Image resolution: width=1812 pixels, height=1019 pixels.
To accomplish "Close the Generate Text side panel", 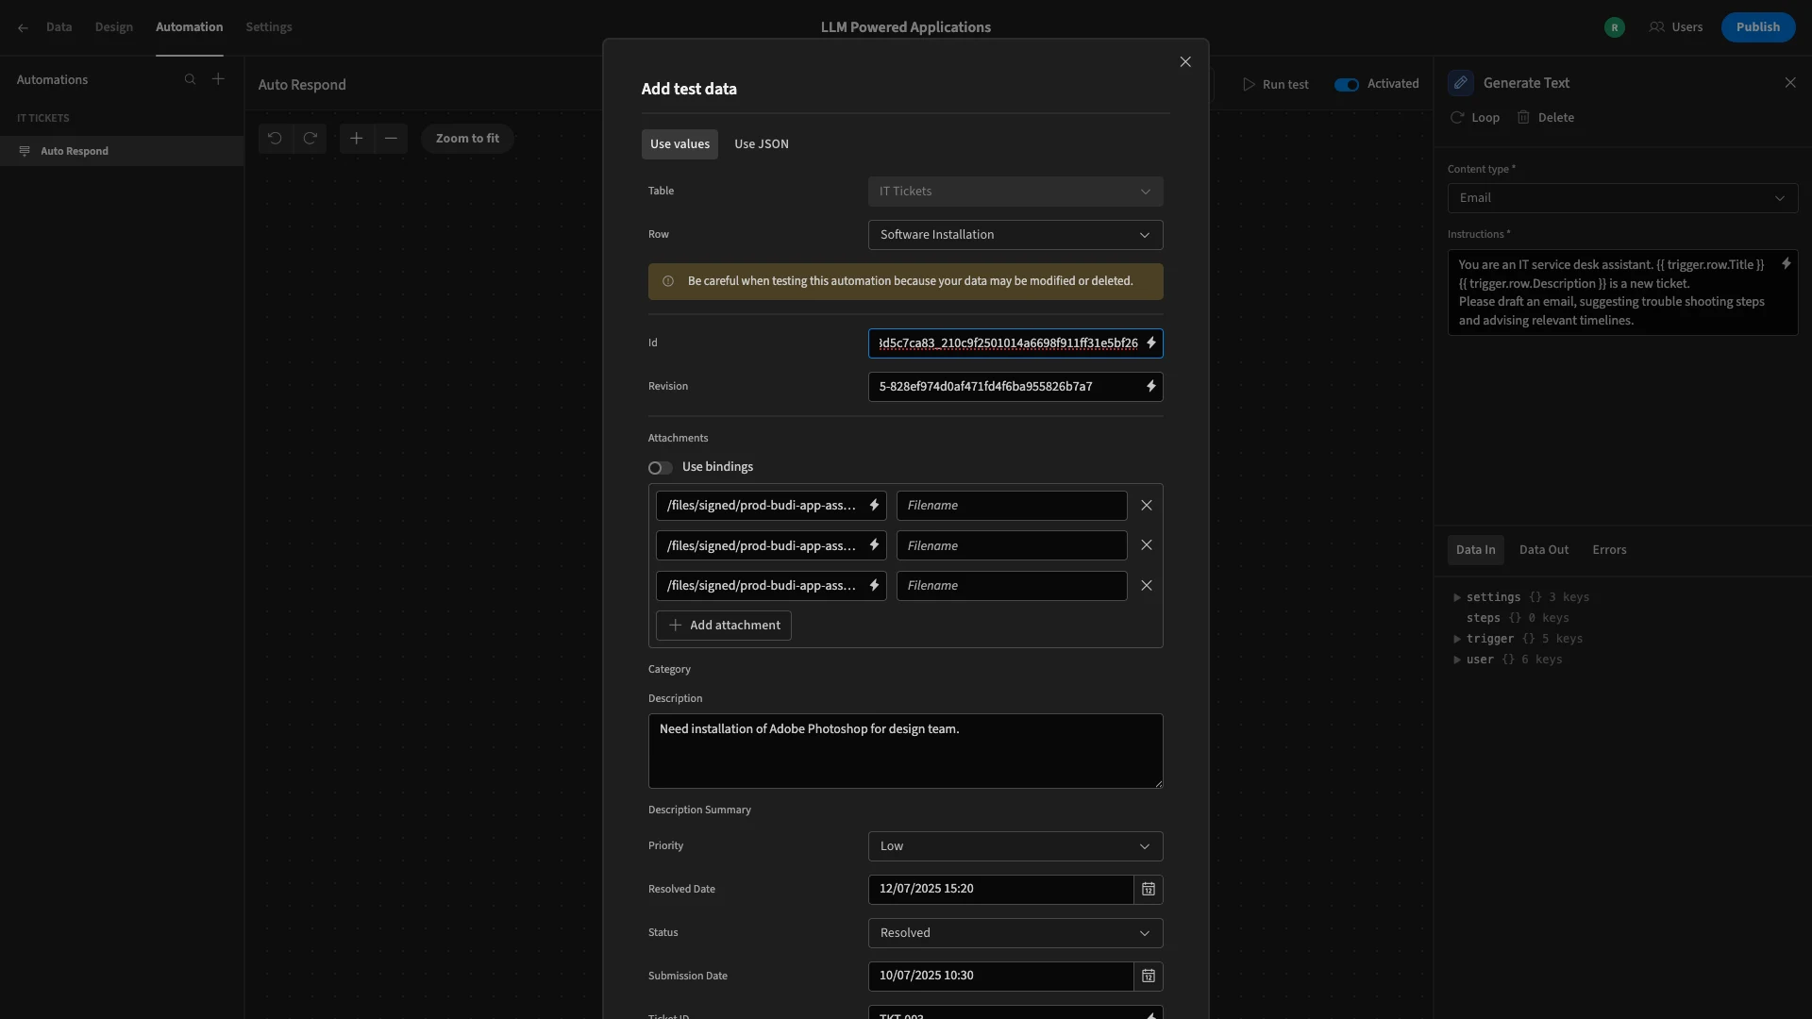I will click(1790, 83).
